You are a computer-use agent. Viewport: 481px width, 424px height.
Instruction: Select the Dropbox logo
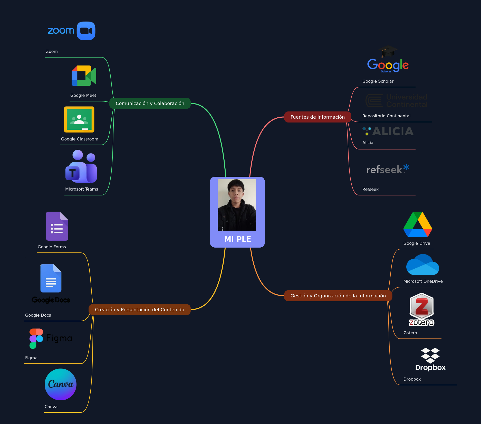(x=430, y=359)
